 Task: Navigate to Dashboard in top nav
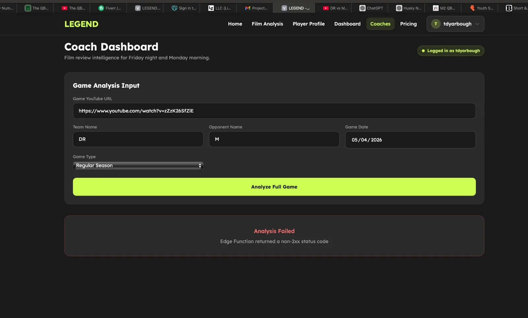(x=347, y=24)
